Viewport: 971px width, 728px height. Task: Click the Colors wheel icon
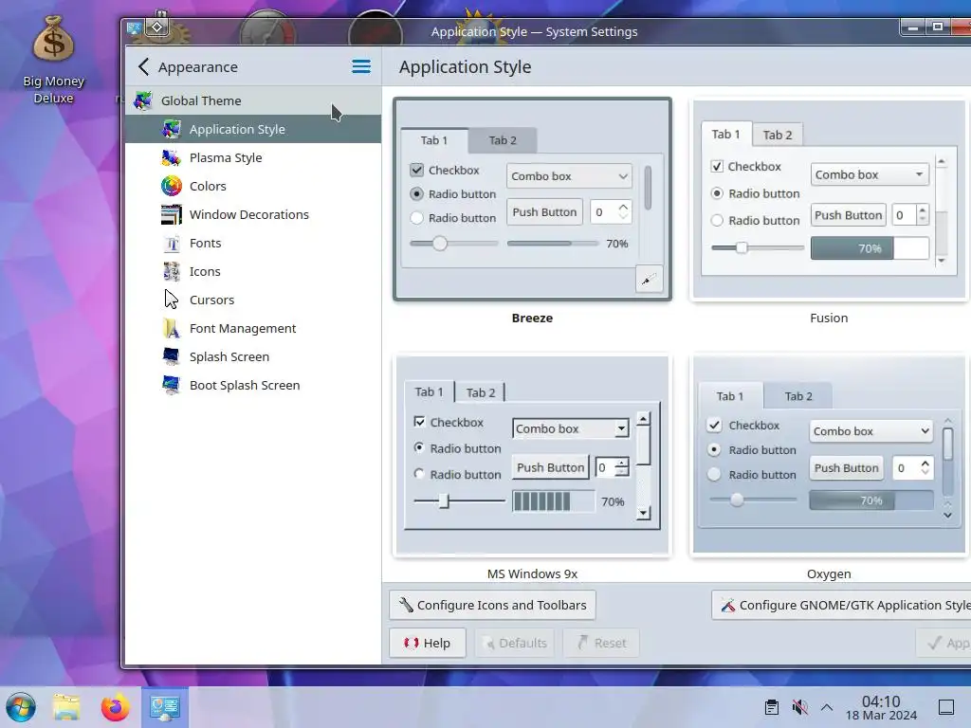pyautogui.click(x=172, y=186)
